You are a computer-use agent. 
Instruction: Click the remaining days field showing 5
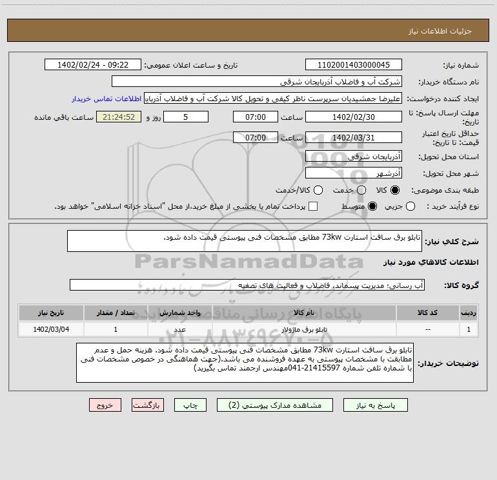[x=186, y=117]
